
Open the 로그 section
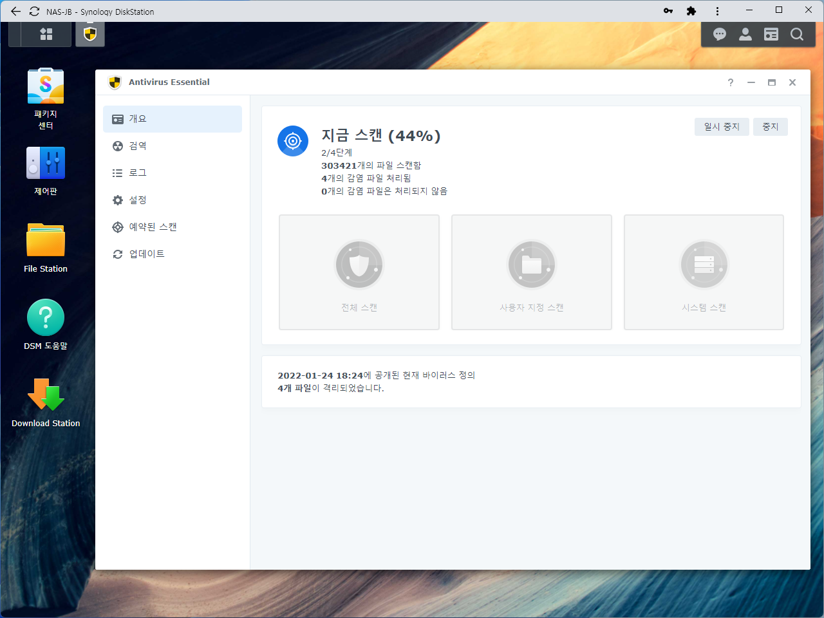[173, 173]
